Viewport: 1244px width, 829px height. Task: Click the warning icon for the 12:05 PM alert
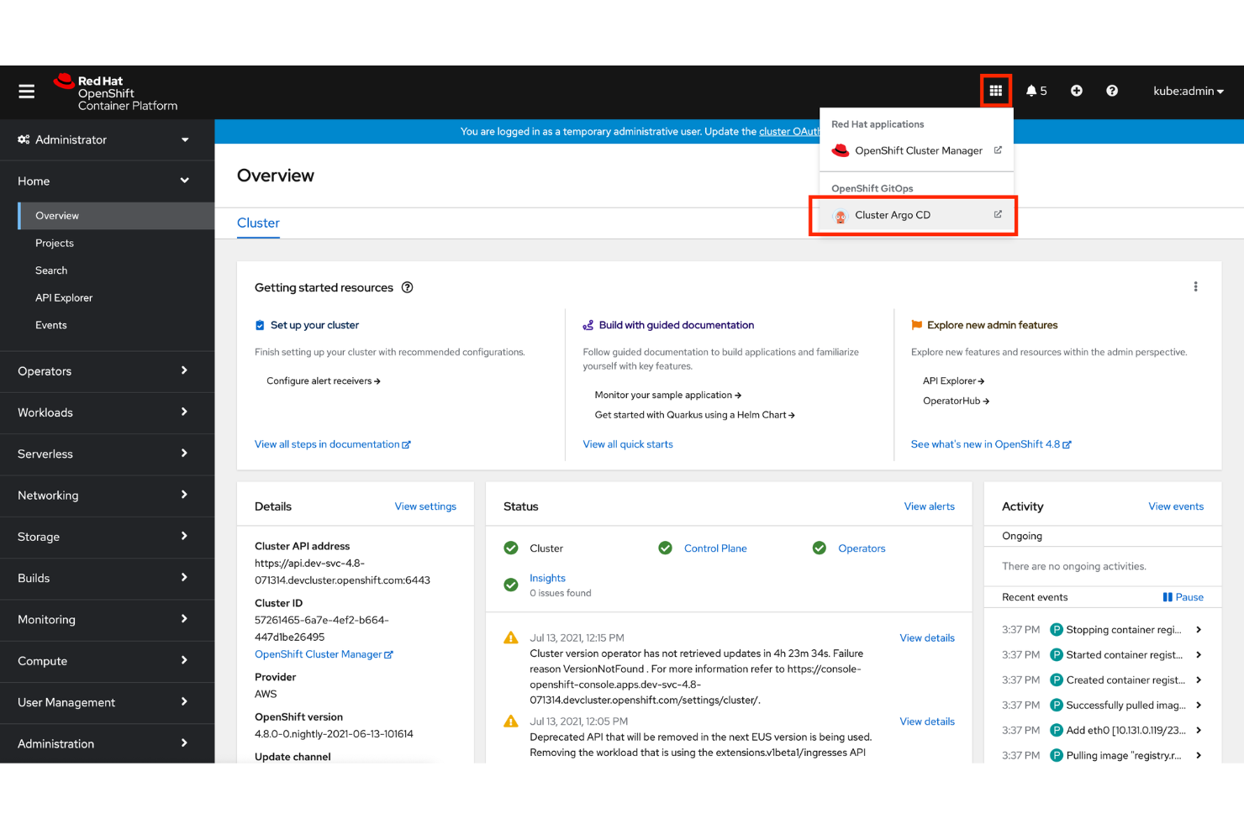tap(511, 721)
